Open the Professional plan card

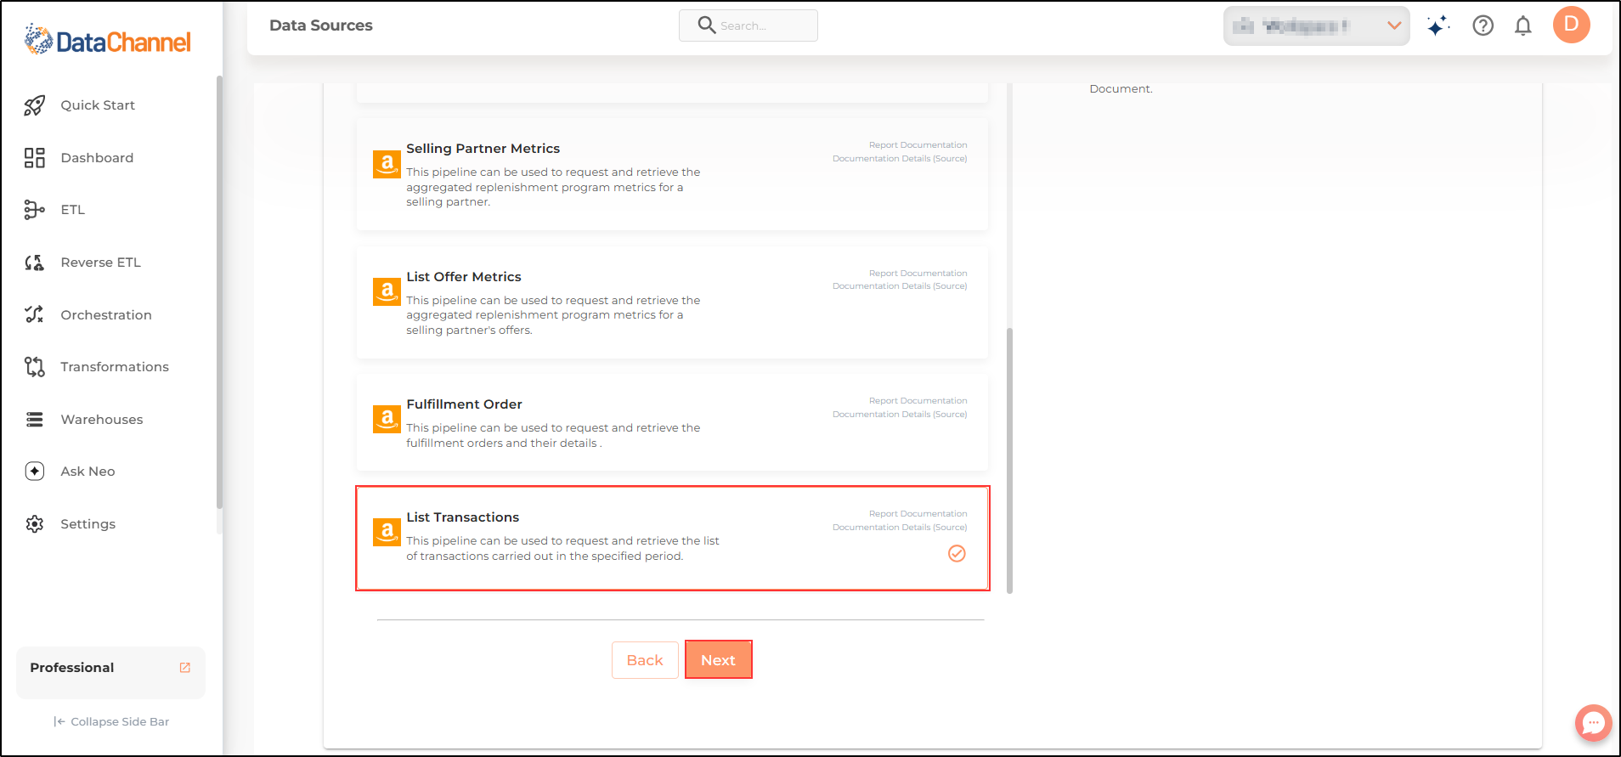(110, 672)
